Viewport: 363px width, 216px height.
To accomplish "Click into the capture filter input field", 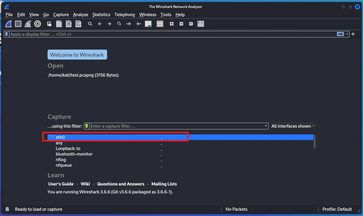I will [x=177, y=126].
